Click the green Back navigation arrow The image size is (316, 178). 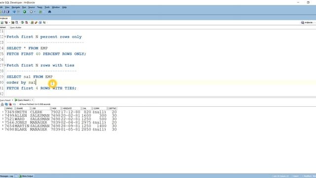pyautogui.click(x=25, y=12)
